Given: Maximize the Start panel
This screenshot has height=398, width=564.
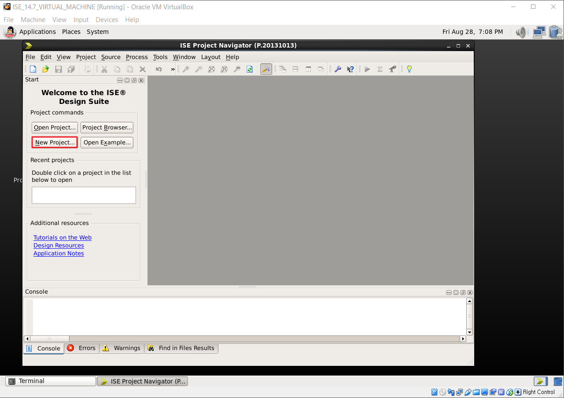Looking at the screenshot, I should coord(127,80).
